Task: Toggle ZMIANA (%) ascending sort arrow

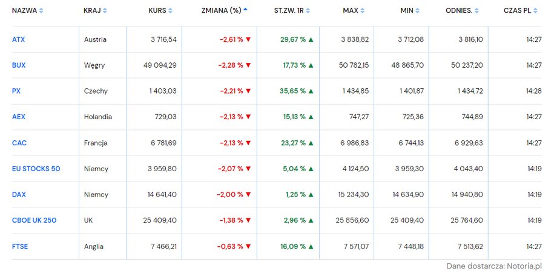Action: [x=245, y=10]
